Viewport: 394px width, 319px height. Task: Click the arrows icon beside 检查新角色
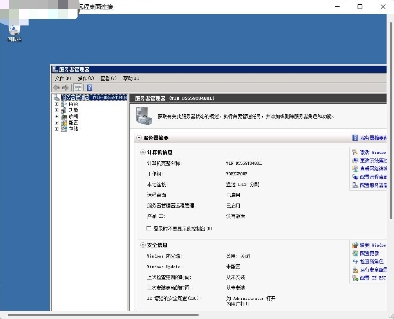[x=355, y=261]
